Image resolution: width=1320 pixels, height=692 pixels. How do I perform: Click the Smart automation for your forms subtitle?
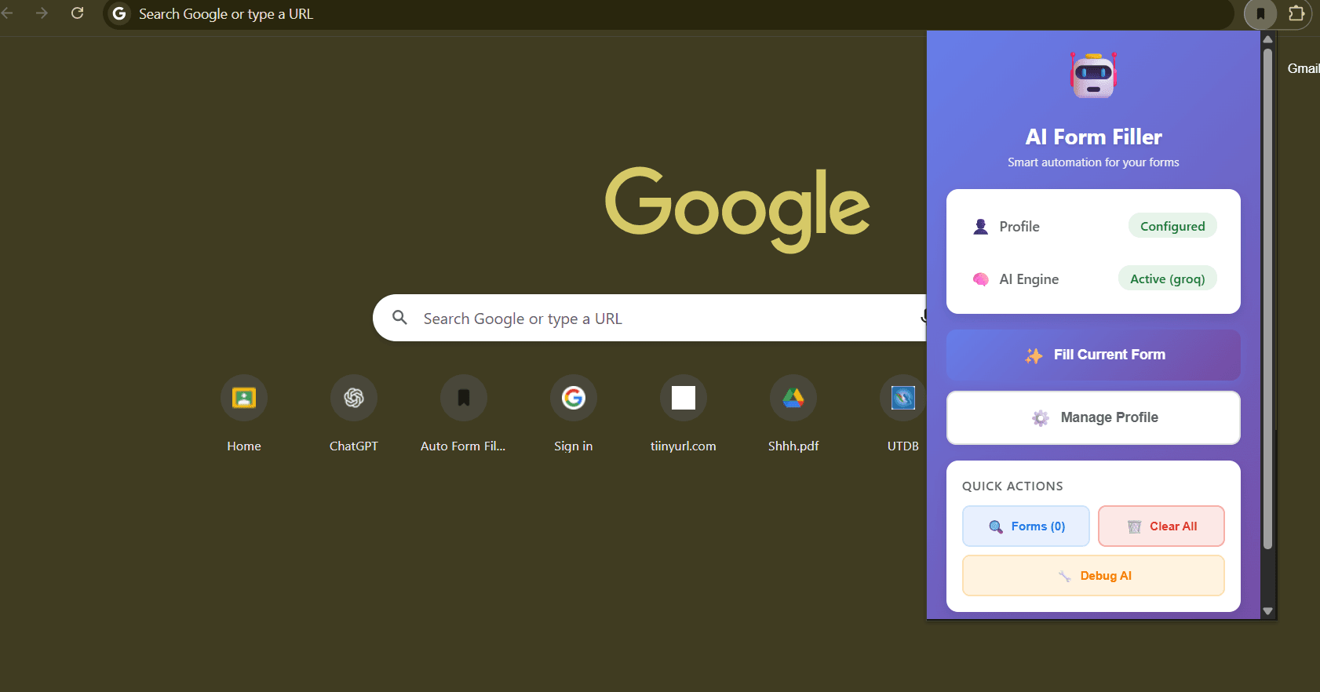[1093, 162]
